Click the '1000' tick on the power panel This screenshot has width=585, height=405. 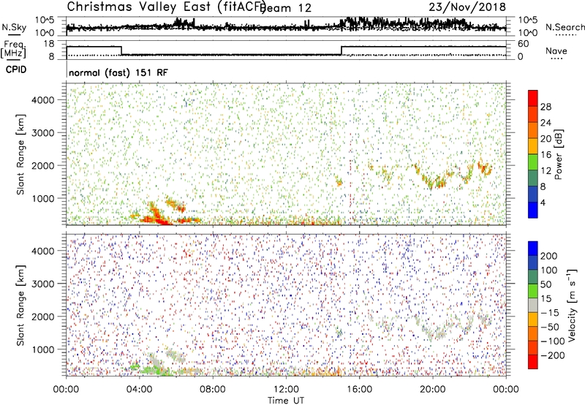point(43,198)
